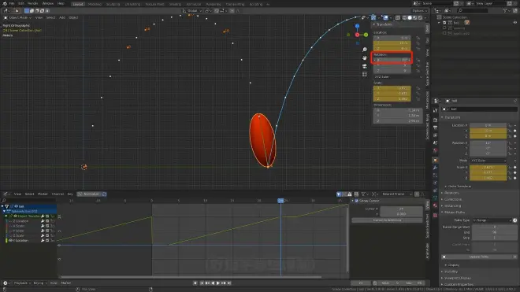This screenshot has height=292, width=520.
Task: Toggle lock on sidebar Scale X
Action: click(418, 88)
